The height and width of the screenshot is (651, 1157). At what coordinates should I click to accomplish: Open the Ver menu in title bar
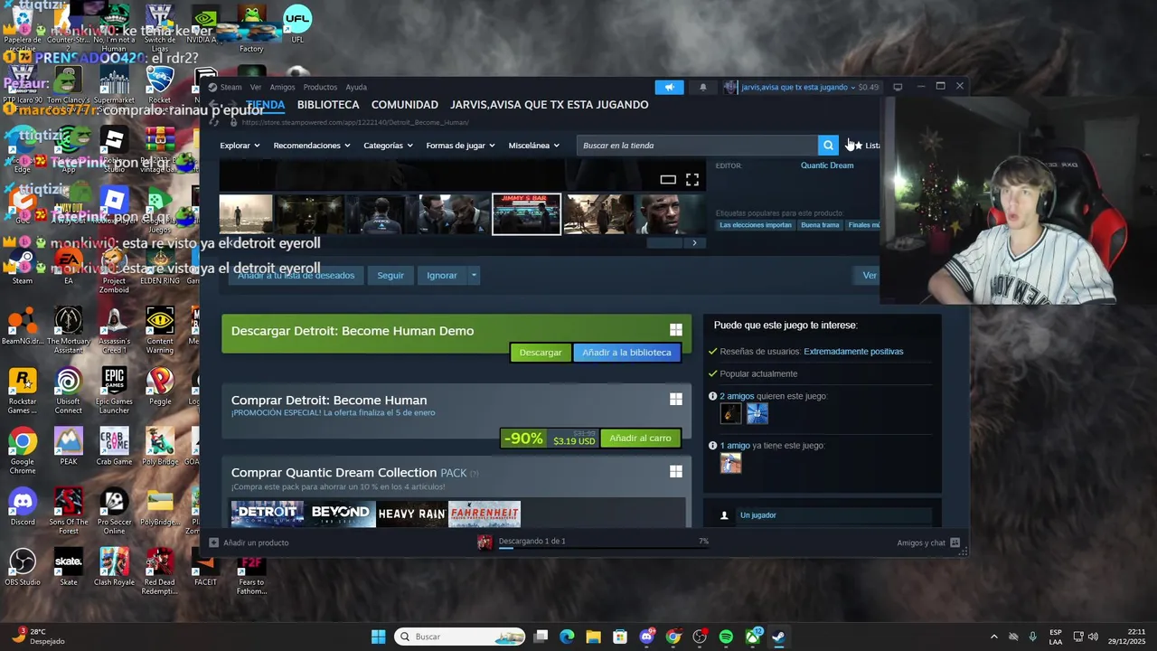[256, 87]
